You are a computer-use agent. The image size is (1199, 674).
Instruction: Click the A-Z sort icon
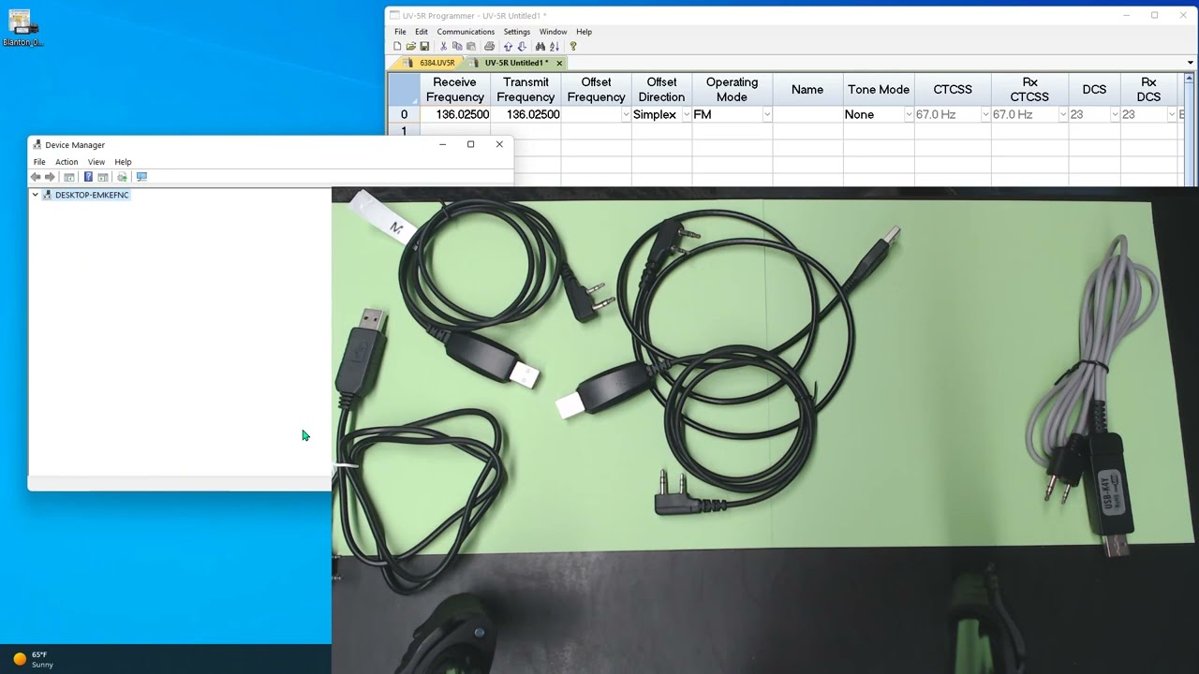[x=555, y=46]
